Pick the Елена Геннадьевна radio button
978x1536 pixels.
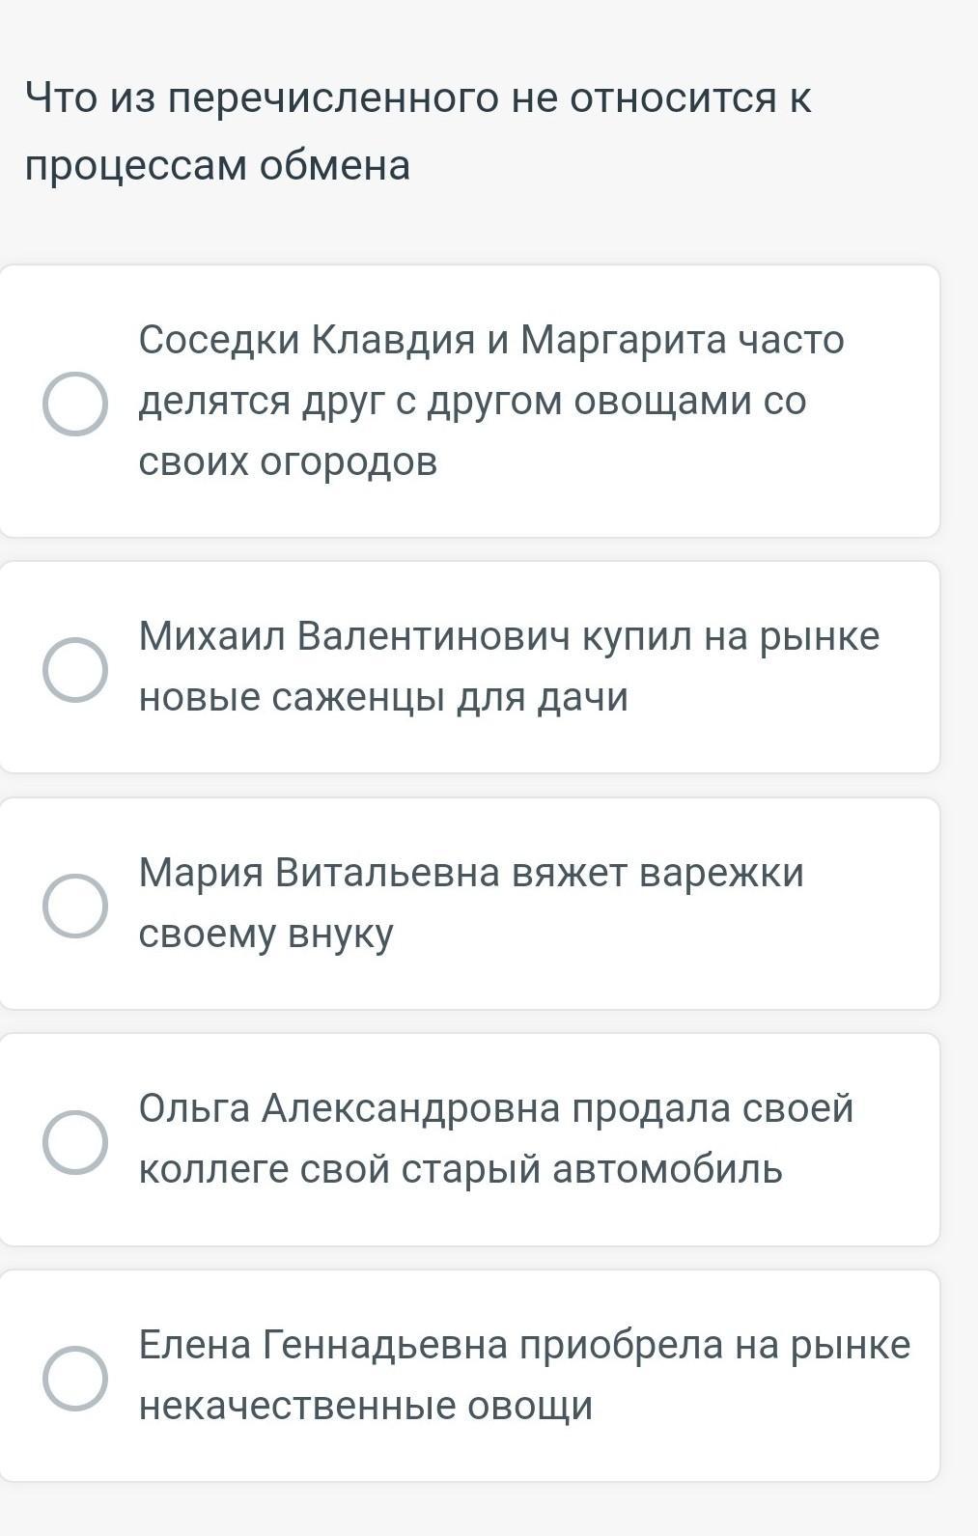75,1378
